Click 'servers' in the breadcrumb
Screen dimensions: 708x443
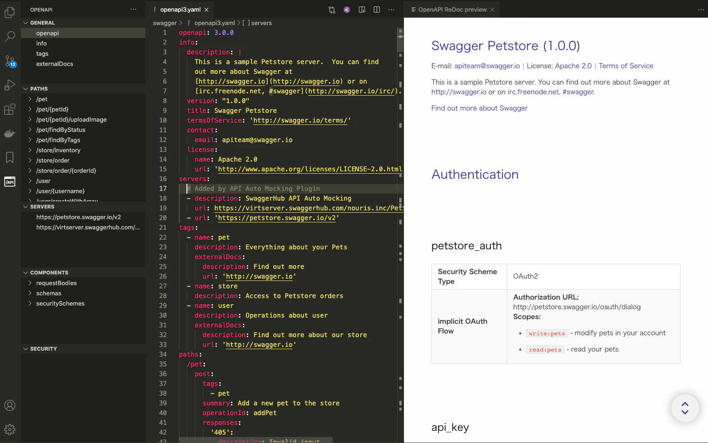click(x=261, y=23)
